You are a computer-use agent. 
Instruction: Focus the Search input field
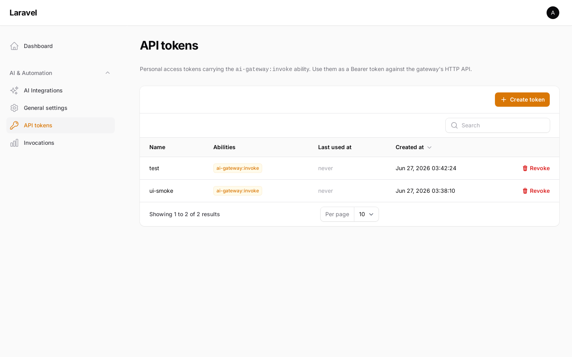(498, 125)
